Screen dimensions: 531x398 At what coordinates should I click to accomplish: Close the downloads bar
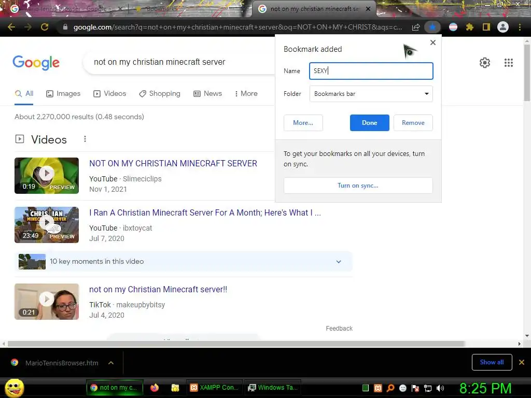[x=522, y=362]
